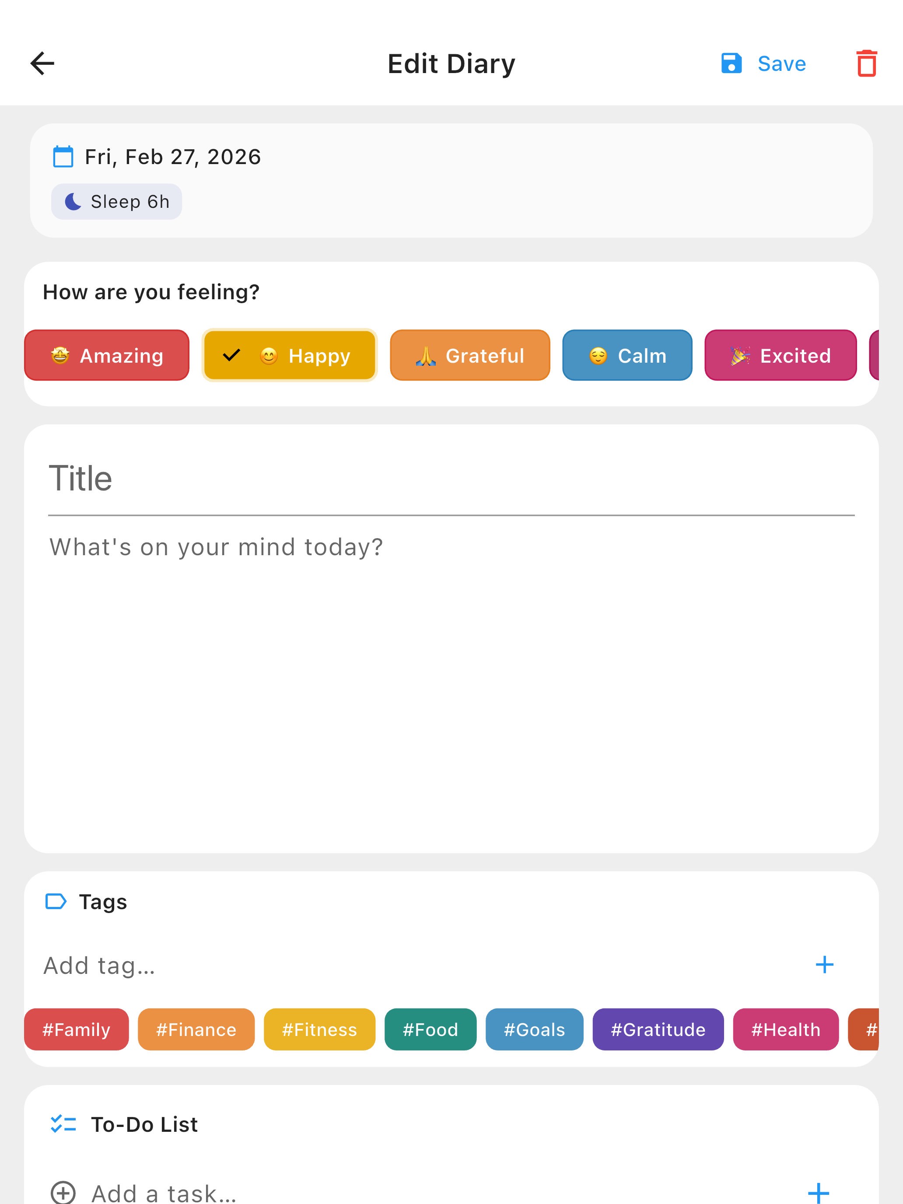Add a tag using the plus icon
Image resolution: width=903 pixels, height=1204 pixels.
pos(825,965)
